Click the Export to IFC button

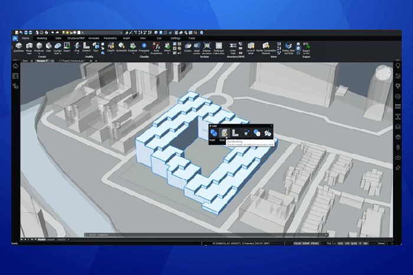point(306,48)
